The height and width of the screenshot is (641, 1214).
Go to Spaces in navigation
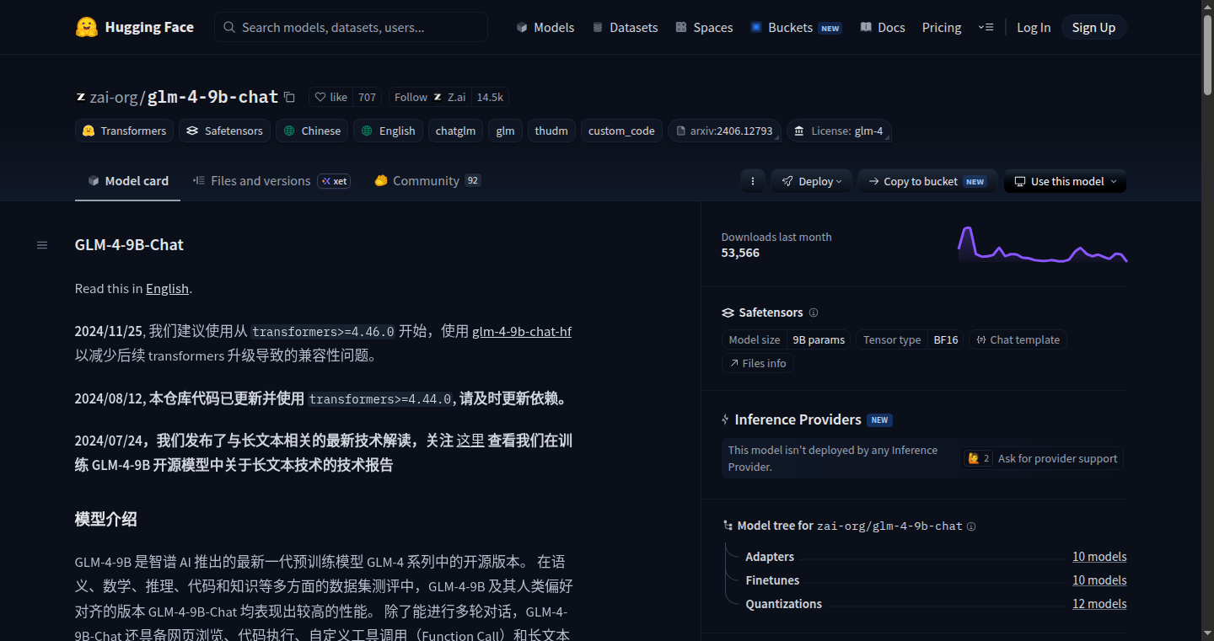(x=704, y=27)
